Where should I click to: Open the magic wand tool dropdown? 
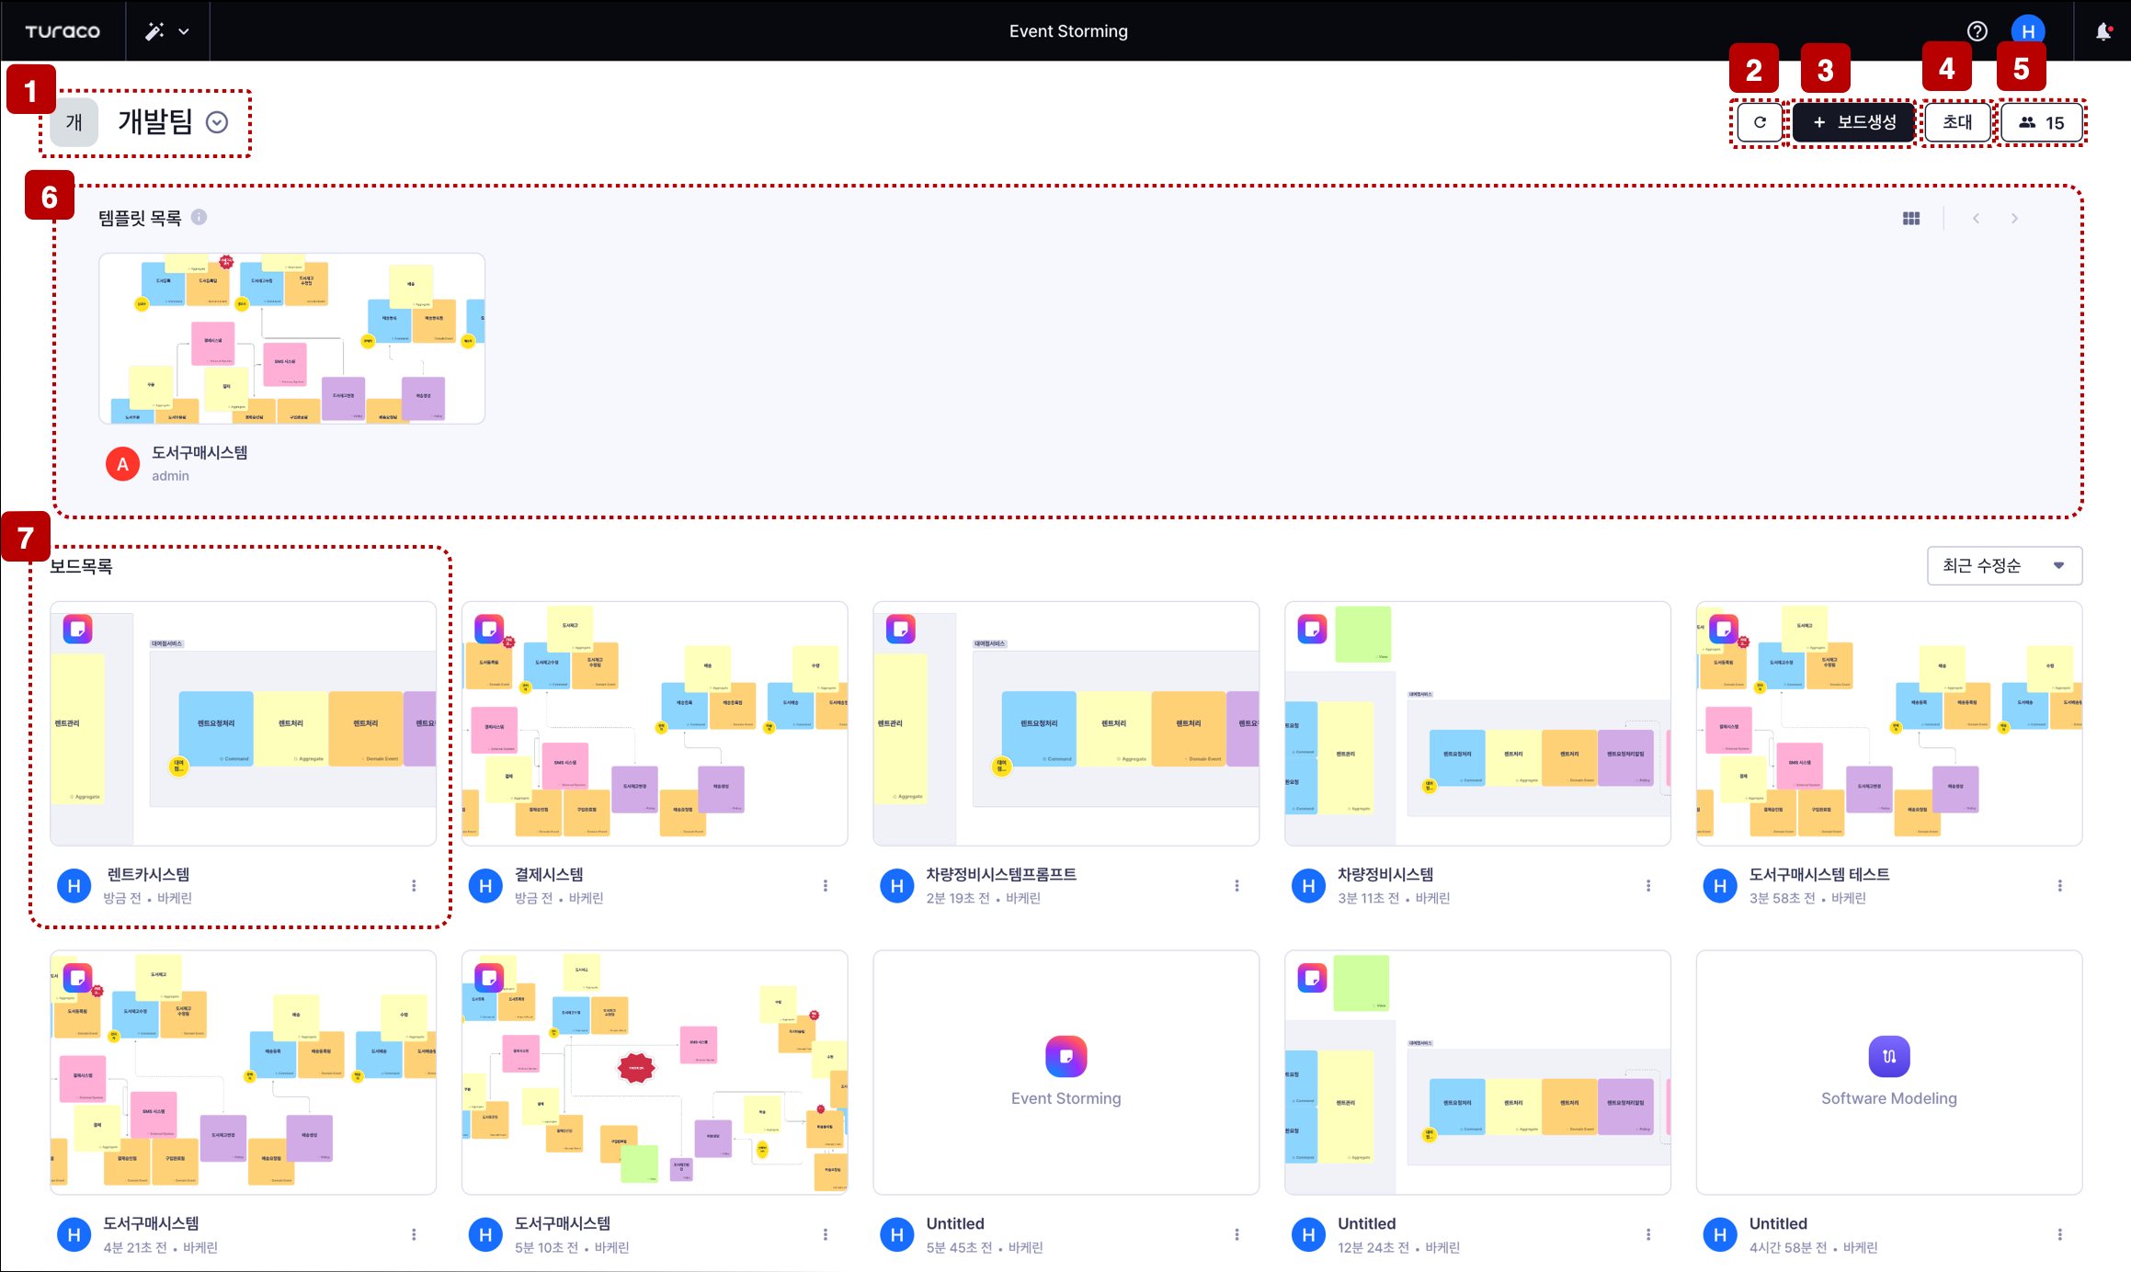(x=167, y=31)
